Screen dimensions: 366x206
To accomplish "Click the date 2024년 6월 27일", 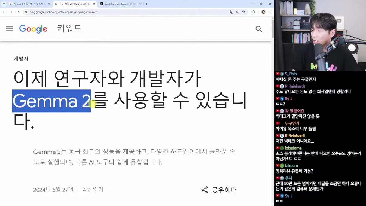I will (53, 190).
